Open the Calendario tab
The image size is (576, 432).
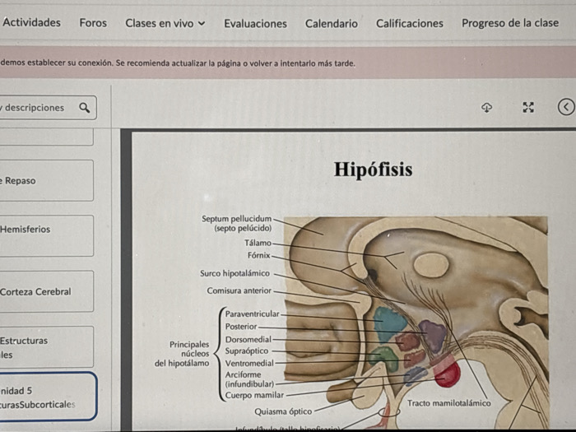pyautogui.click(x=332, y=24)
